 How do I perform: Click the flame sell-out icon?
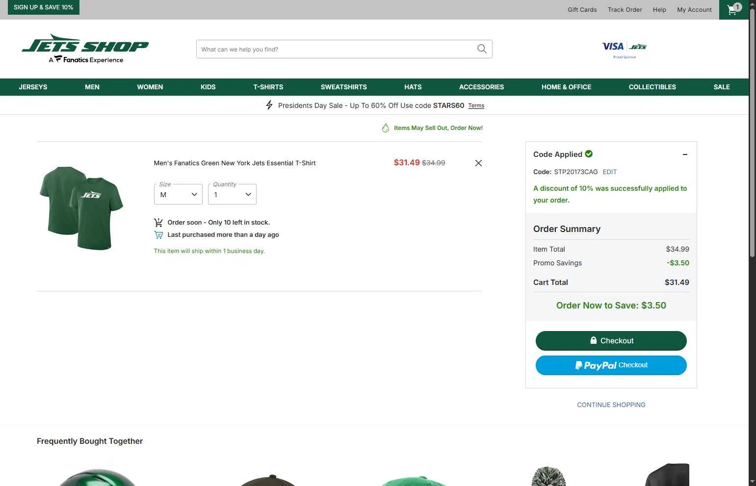(x=386, y=128)
